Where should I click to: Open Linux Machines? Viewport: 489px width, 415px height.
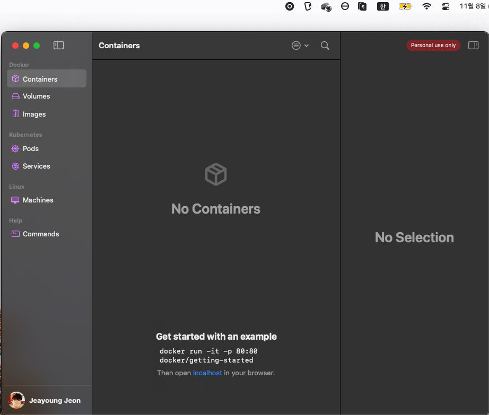(x=47, y=200)
